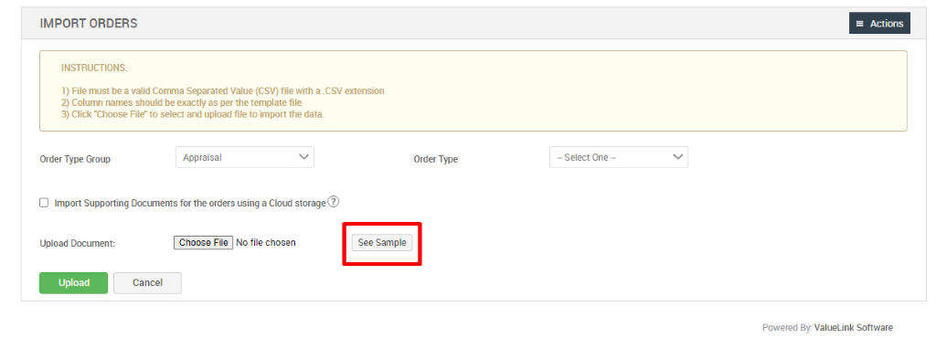
Task: Click the See Sample button
Action: 382,243
